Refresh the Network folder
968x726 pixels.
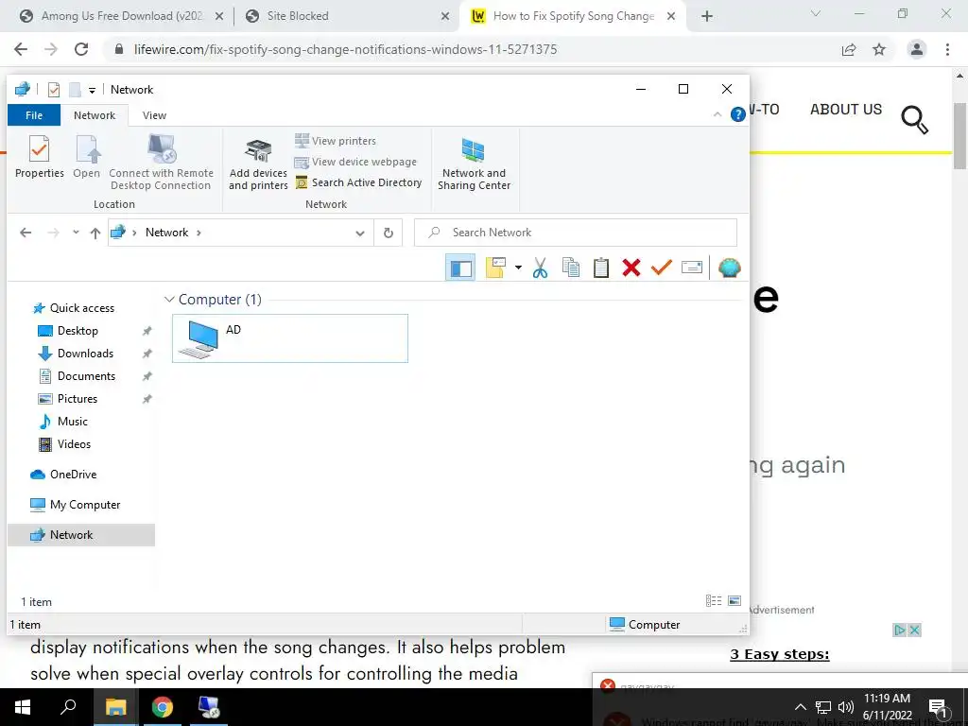[389, 233]
